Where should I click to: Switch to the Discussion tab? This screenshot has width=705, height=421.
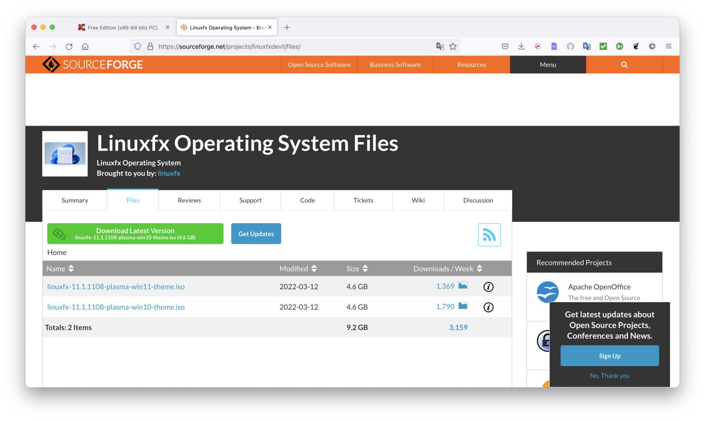point(478,200)
